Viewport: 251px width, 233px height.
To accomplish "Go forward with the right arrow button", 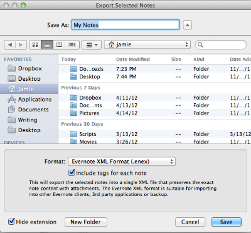I will tap(21, 44).
